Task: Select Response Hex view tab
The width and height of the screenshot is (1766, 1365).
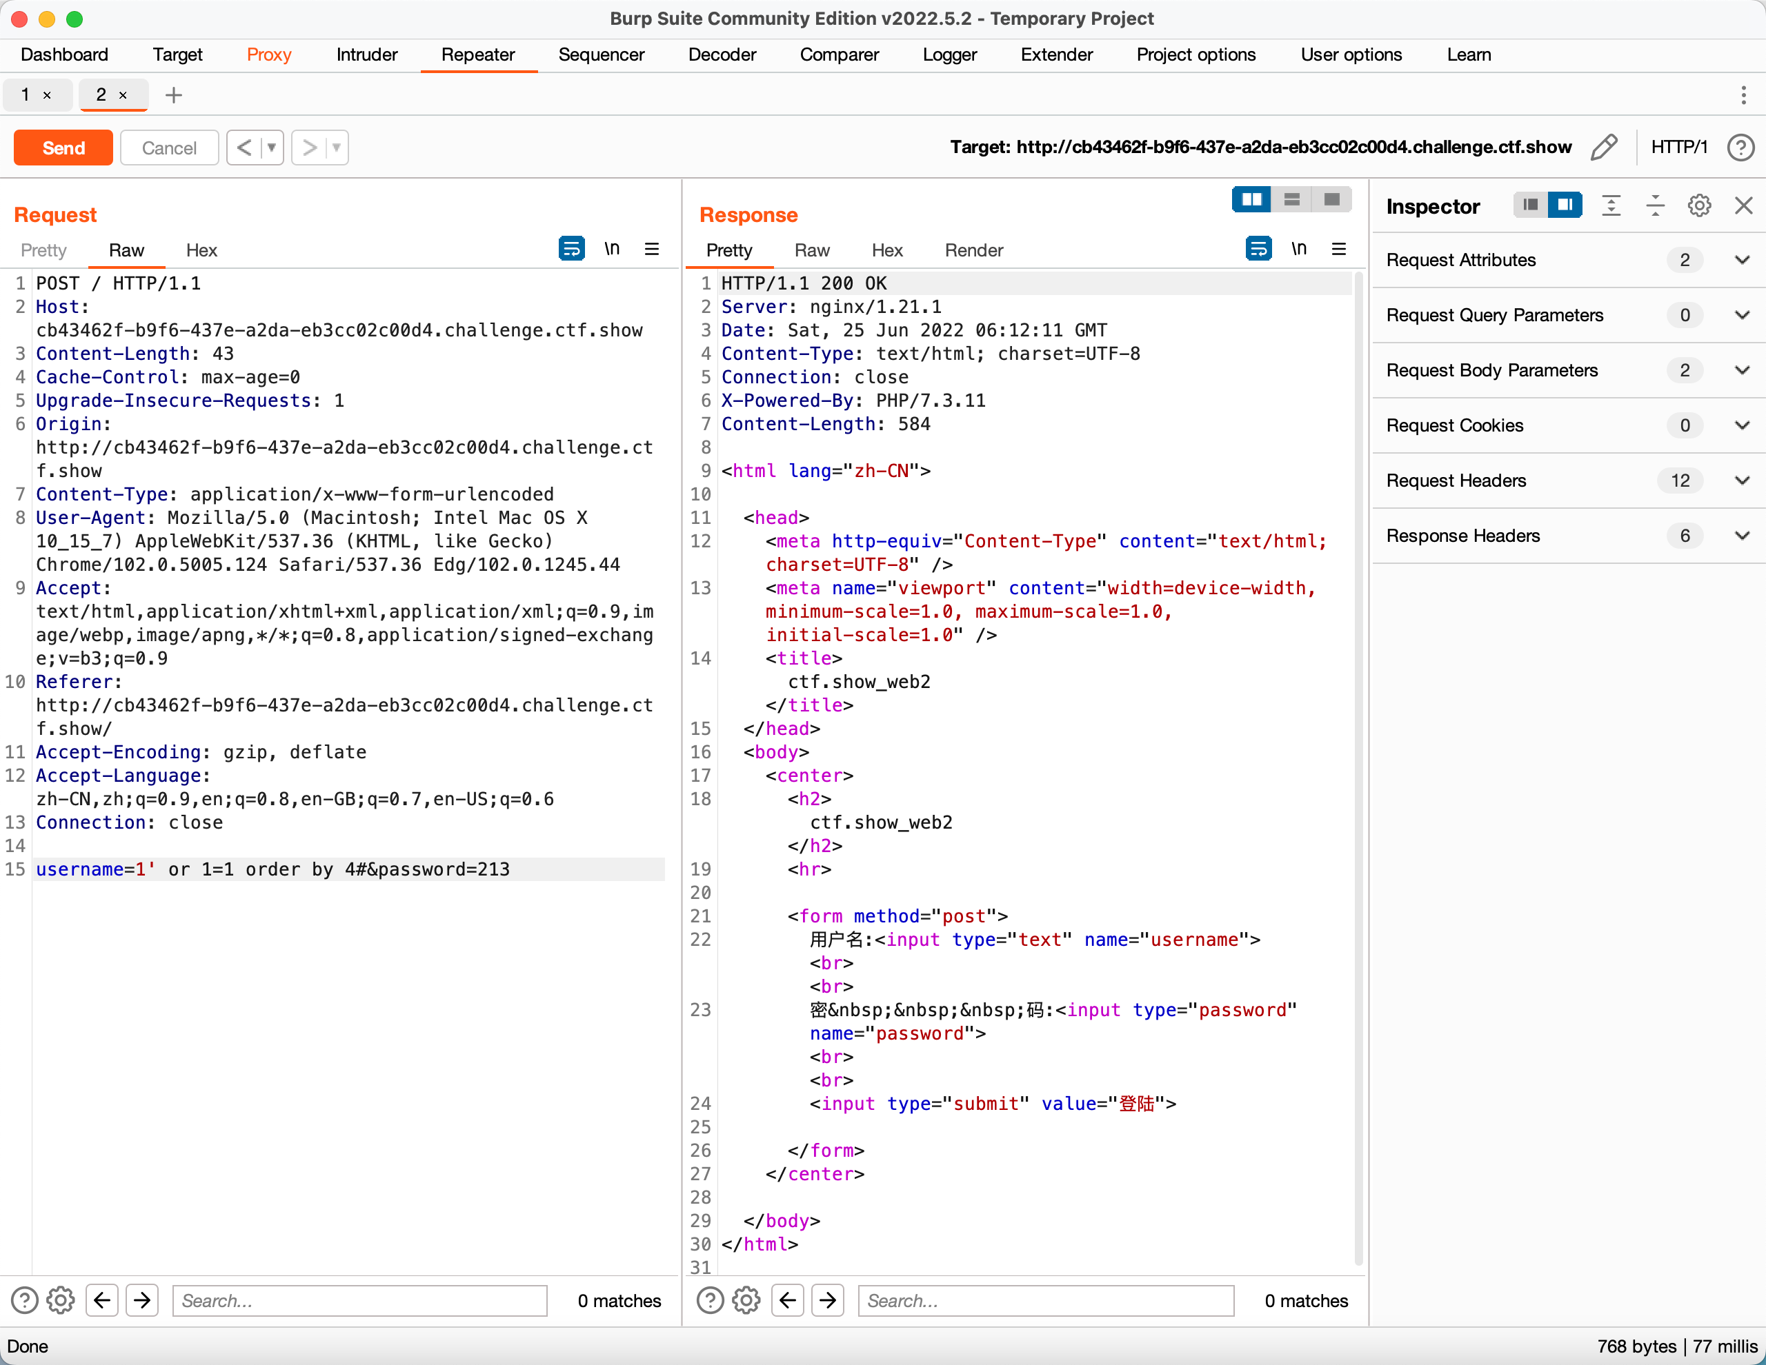Action: pyautogui.click(x=887, y=250)
